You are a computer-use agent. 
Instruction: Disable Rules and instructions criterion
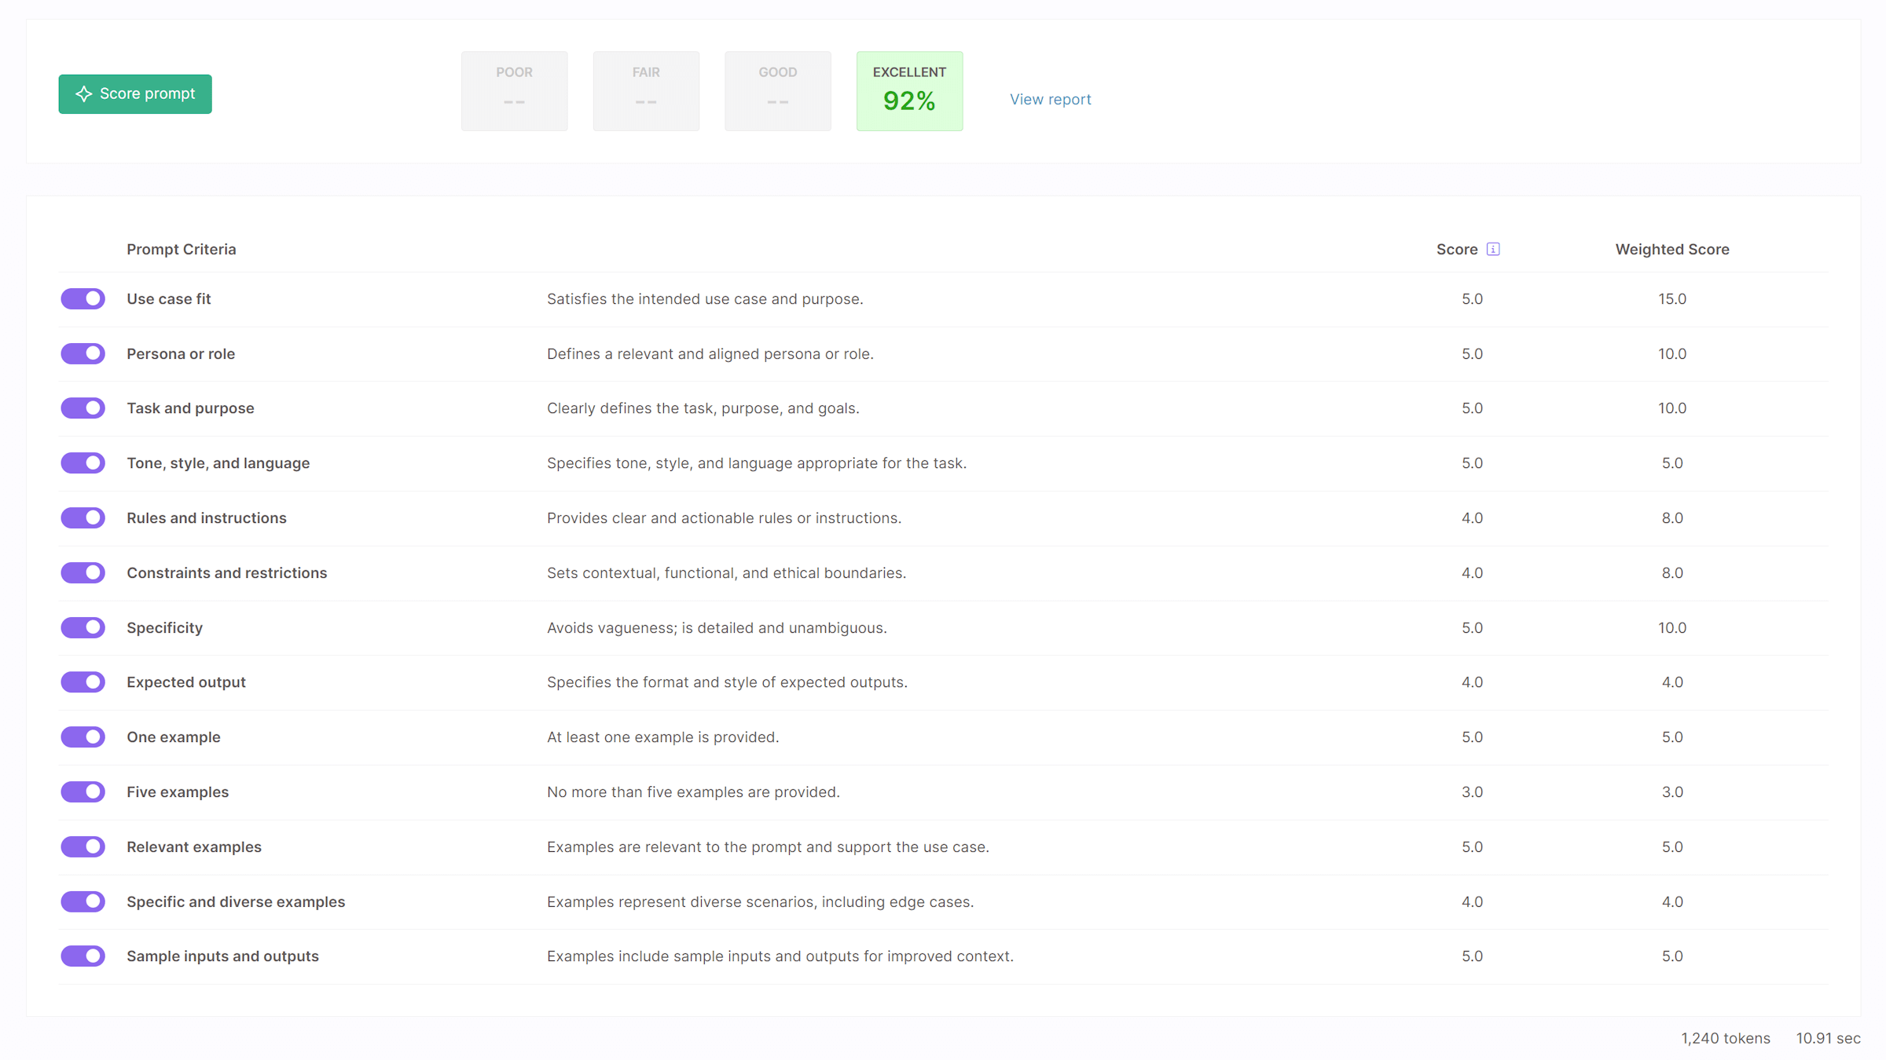(x=83, y=517)
